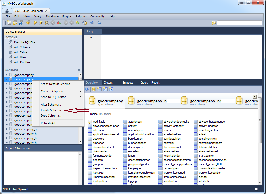Open the Send to SQL Editor submenu
Screen dimensions: 266x194
pos(58,97)
